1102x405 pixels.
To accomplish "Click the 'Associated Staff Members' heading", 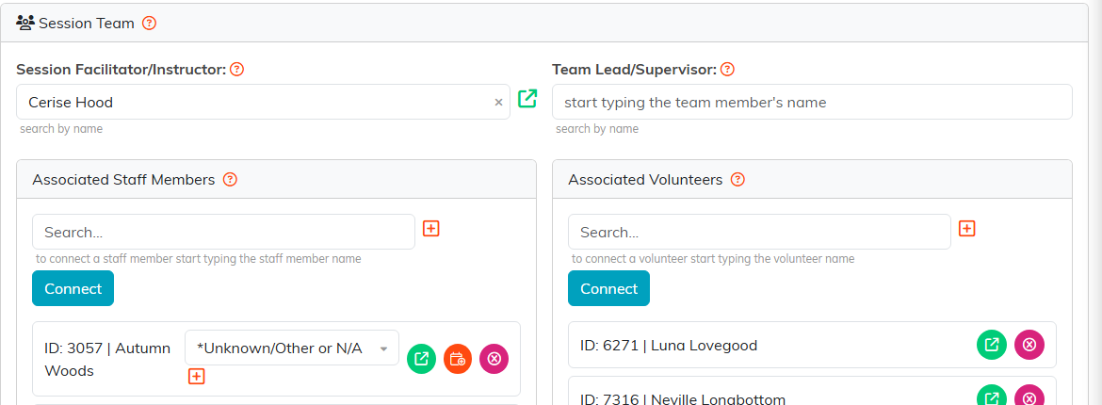I will tap(123, 179).
